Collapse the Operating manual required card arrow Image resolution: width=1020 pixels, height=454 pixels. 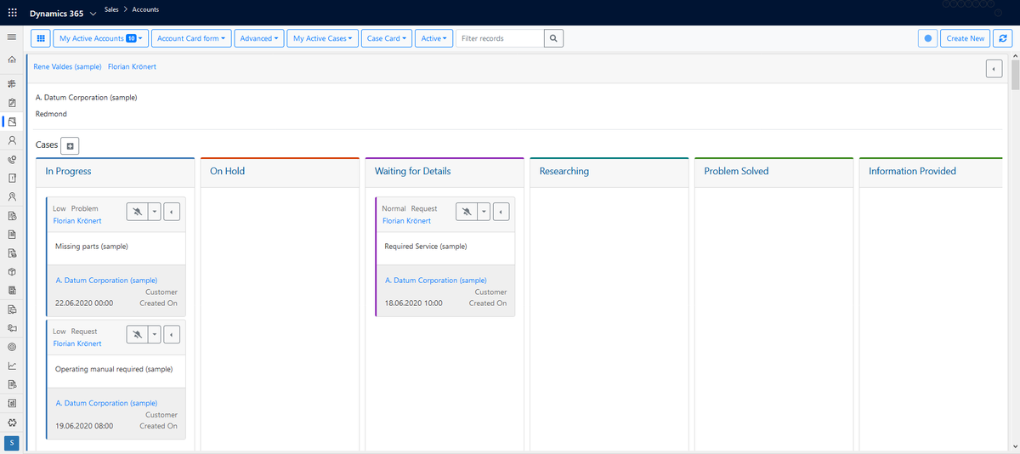pos(172,334)
